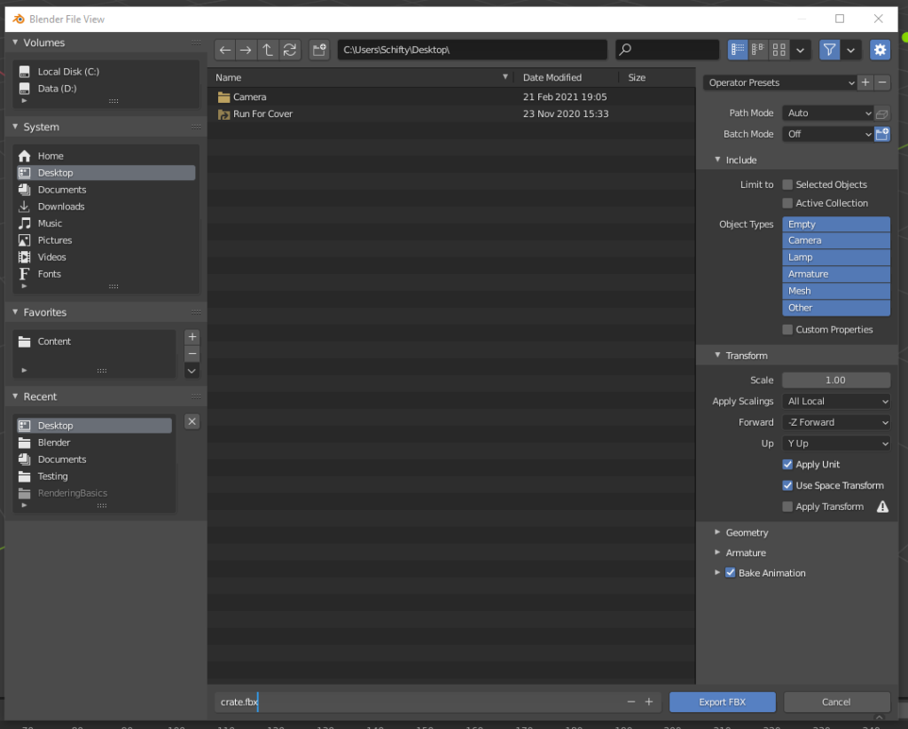
Task: Enable Selected Objects limit checkbox
Action: tap(787, 184)
